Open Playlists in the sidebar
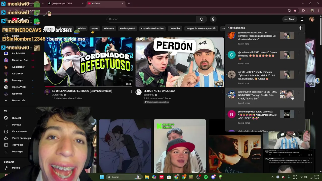Image resolution: width=322 pixels, height=181 pixels. pyautogui.click(x=16, y=125)
